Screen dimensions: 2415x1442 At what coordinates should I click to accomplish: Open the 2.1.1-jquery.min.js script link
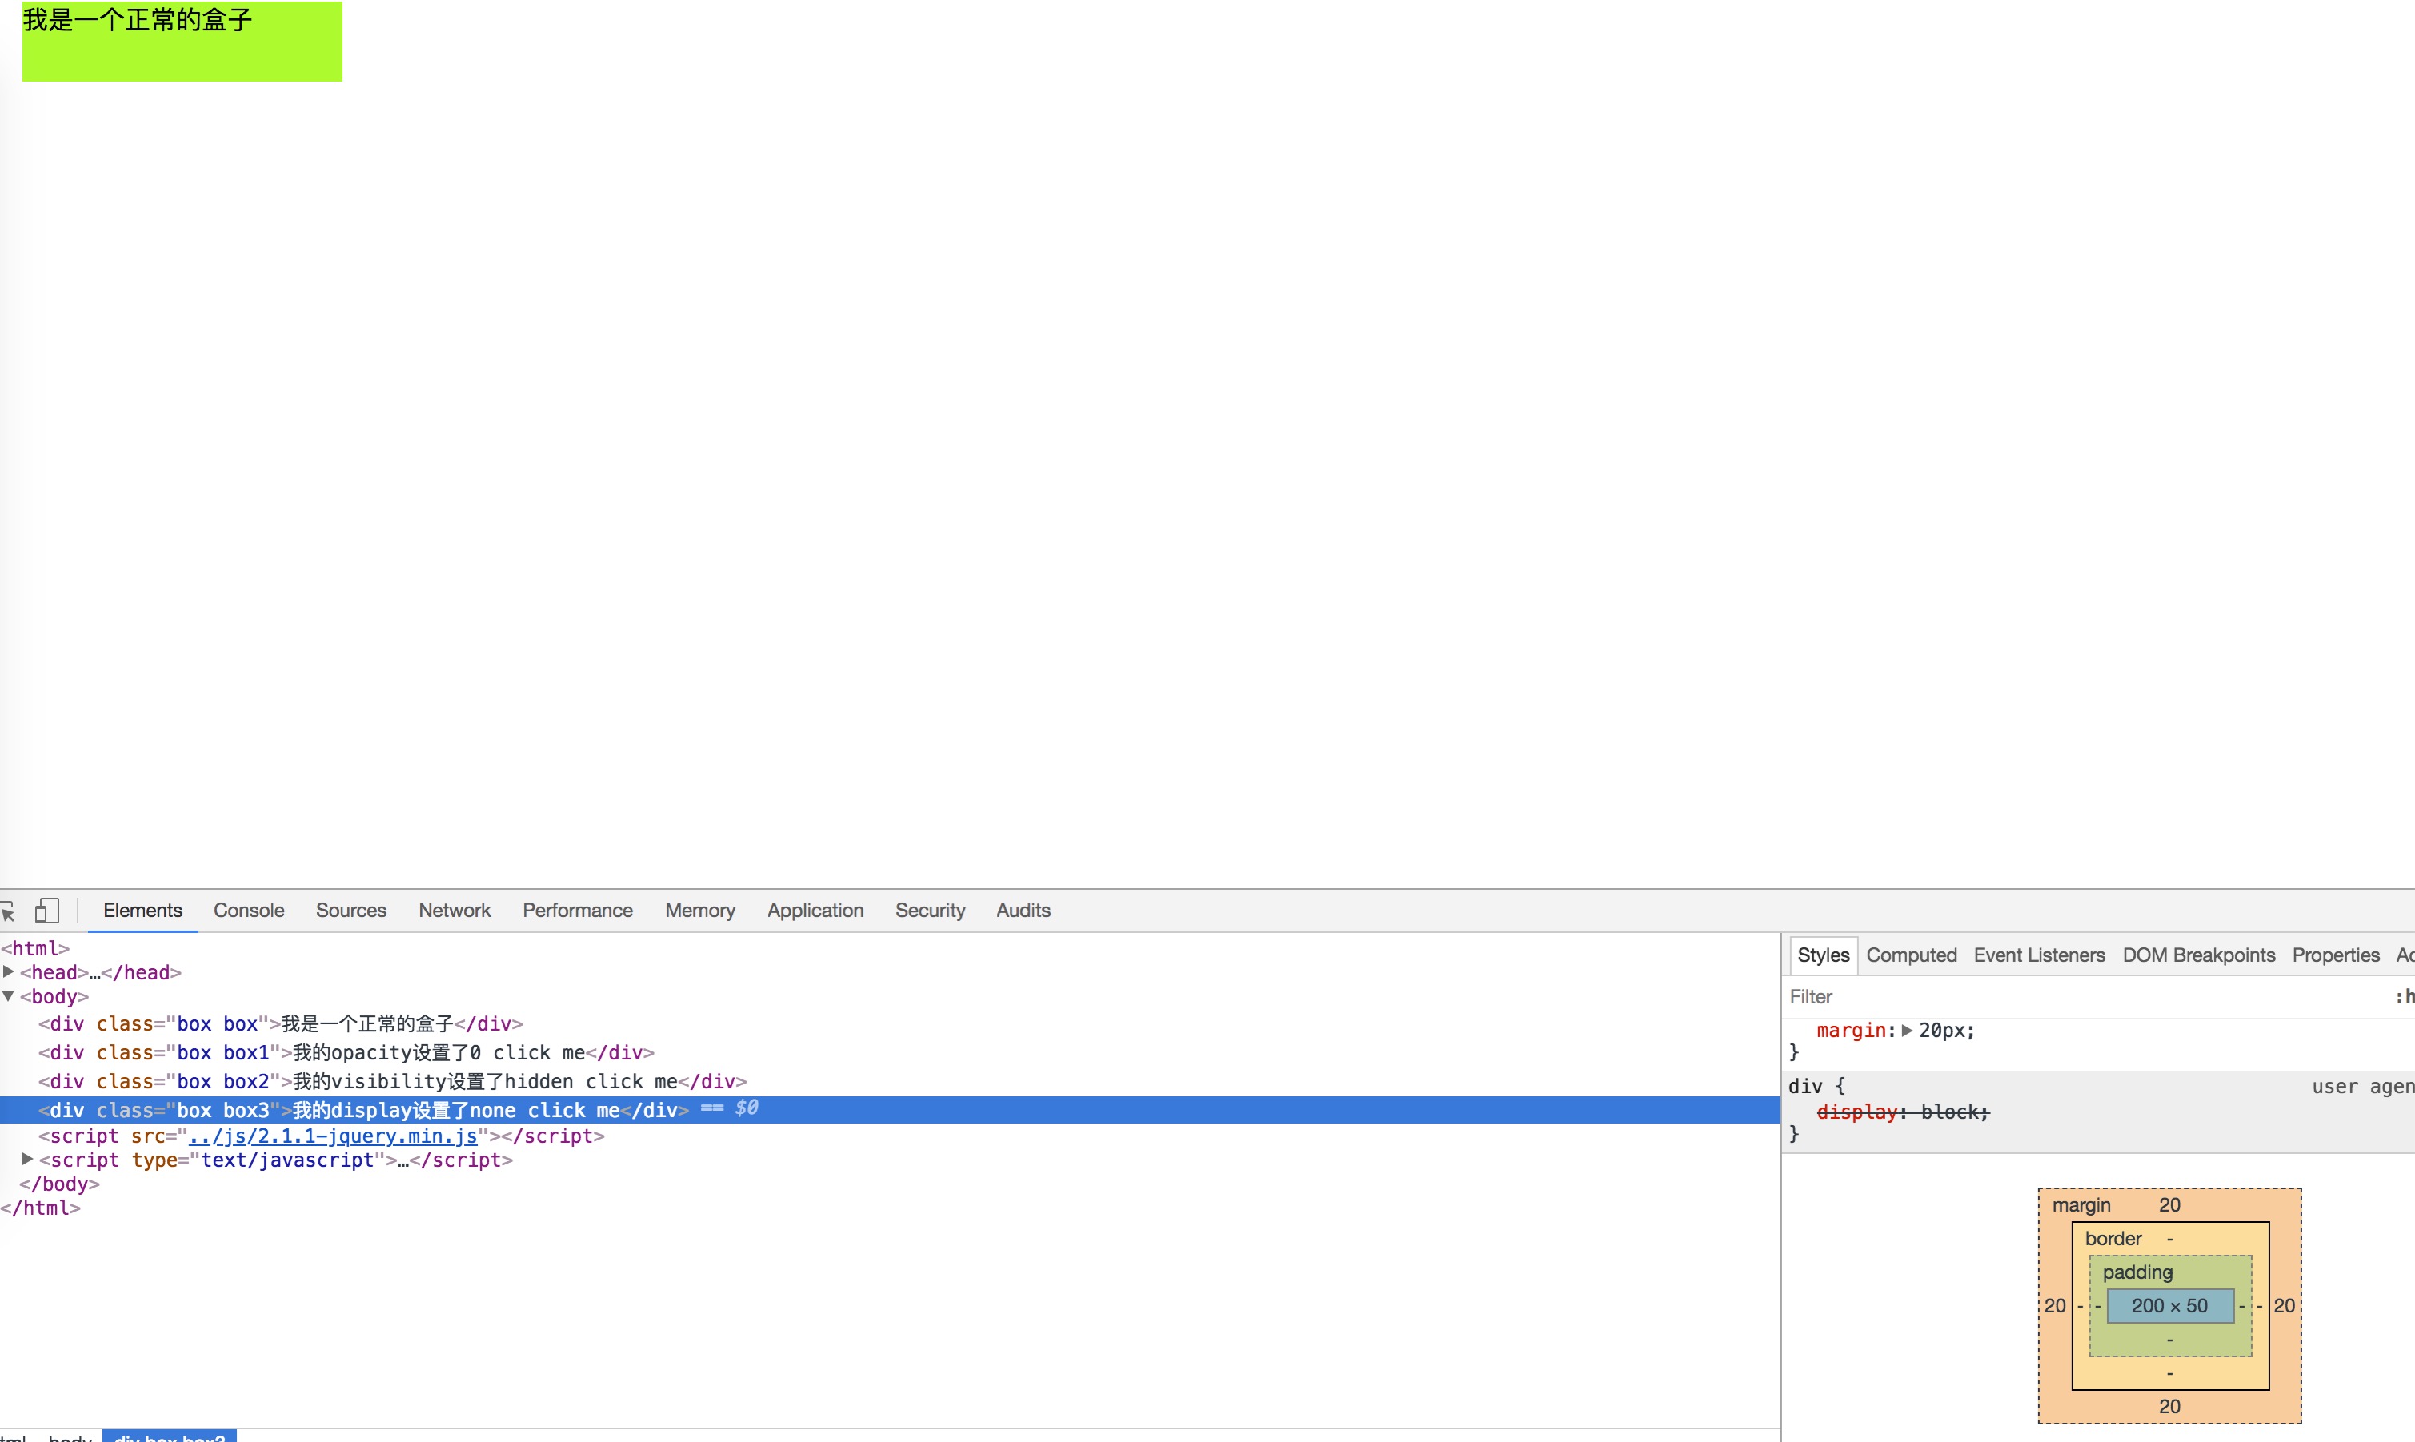point(333,1136)
